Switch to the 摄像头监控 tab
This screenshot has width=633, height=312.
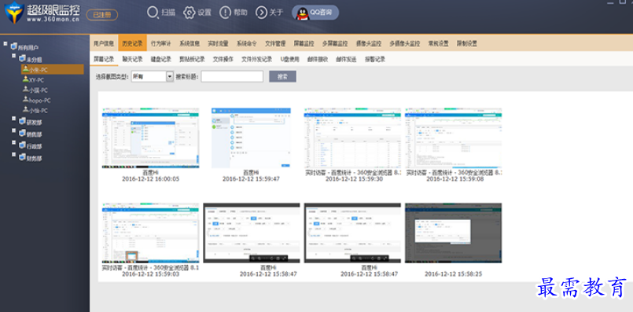click(x=369, y=43)
